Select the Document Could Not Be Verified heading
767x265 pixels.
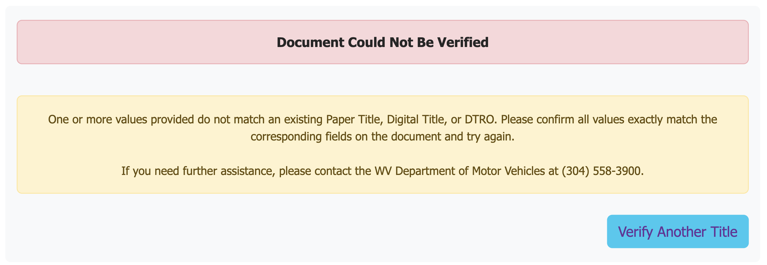click(383, 42)
